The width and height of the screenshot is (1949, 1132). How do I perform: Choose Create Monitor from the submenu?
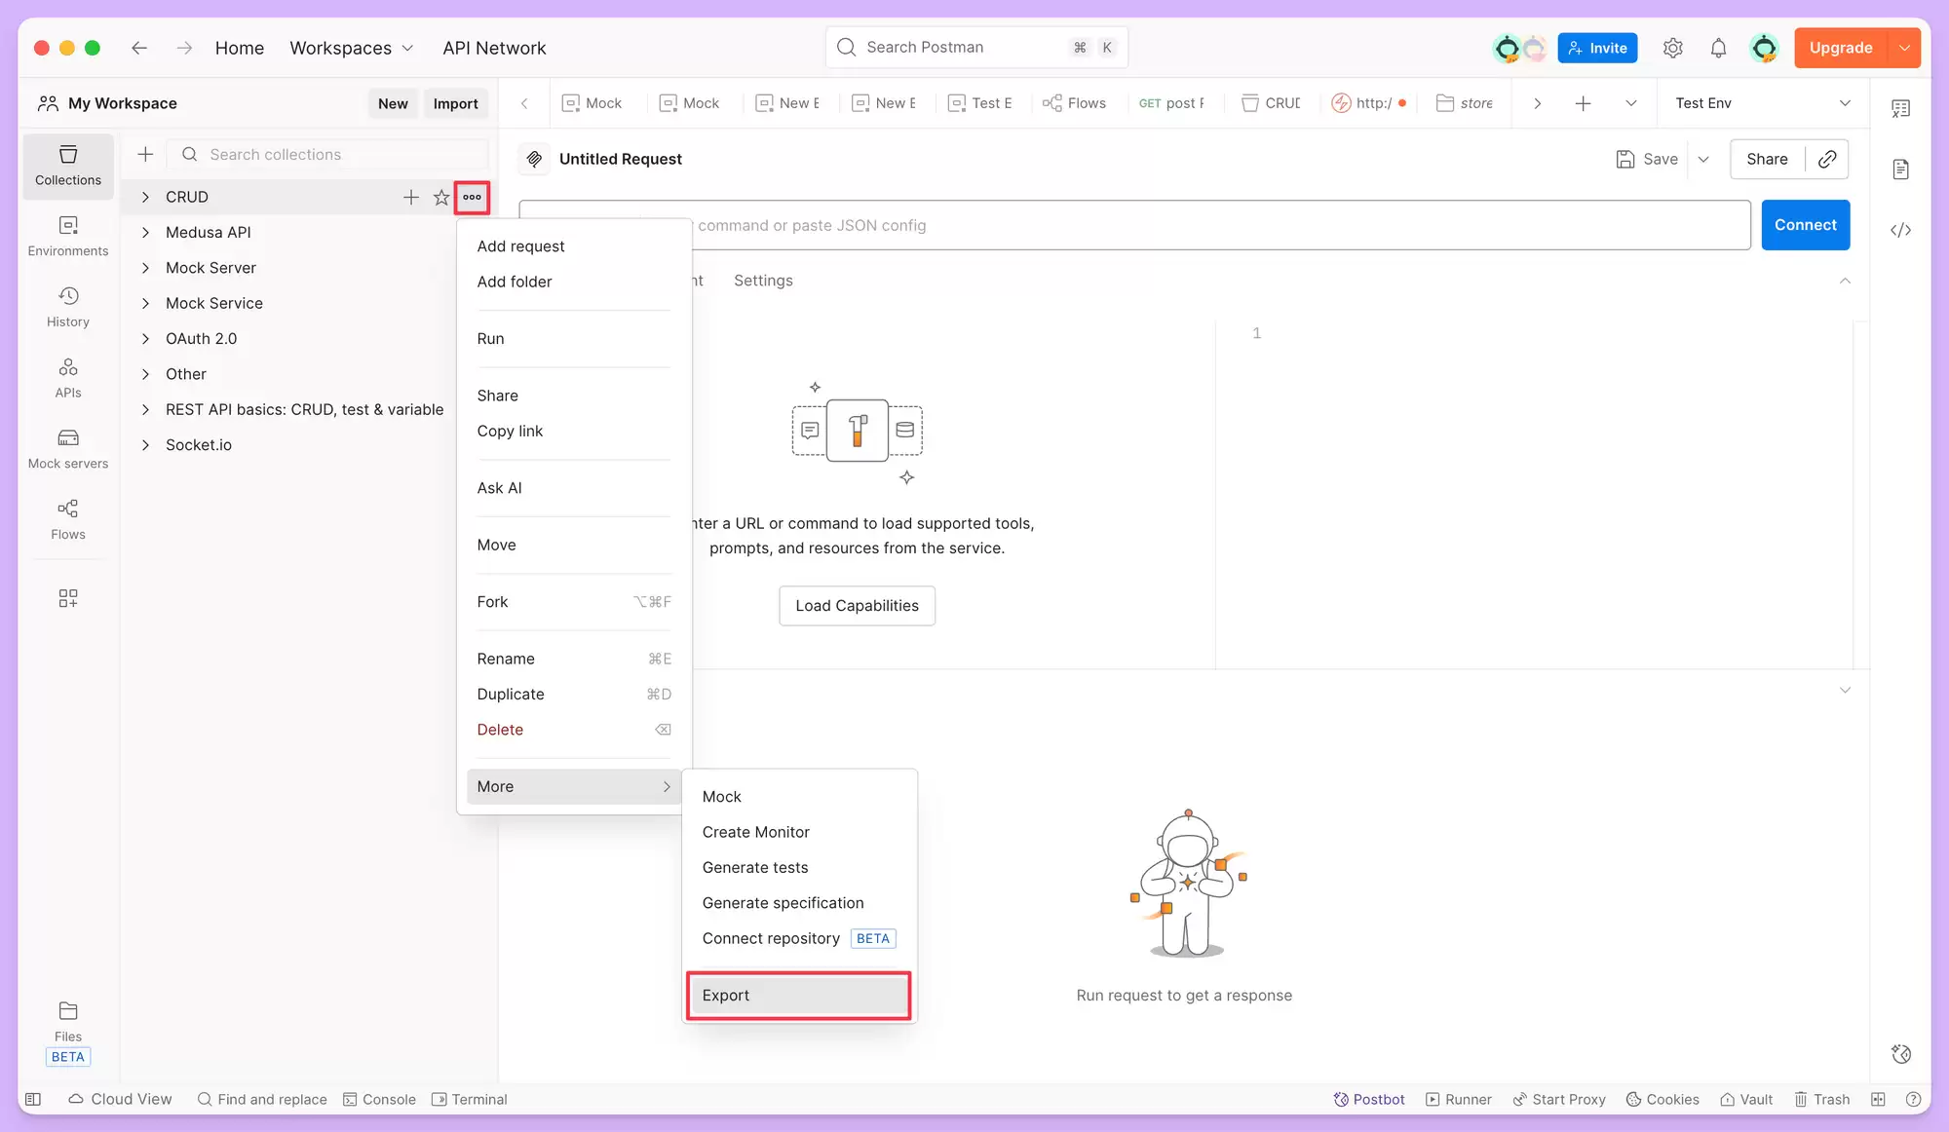pos(799,832)
